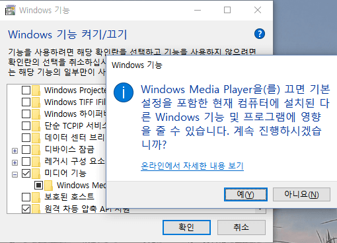This screenshot has height=243, width=337.
Task: Click the Windows 기능 title bar app icon
Action: 10,10
